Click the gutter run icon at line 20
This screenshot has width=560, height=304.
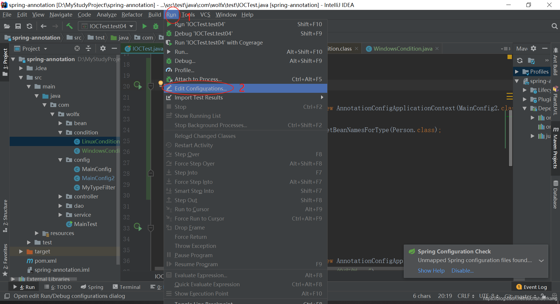pos(138,85)
